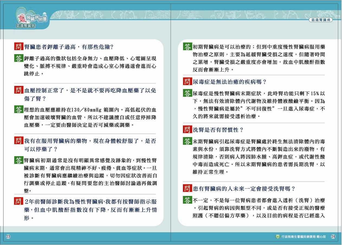Select the line 傷了腎?
This screenshot has width=342, height=245.
pos(35,99)
